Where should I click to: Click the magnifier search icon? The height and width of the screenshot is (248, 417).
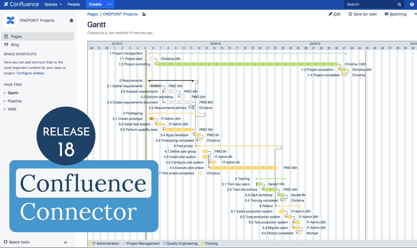coord(399,5)
